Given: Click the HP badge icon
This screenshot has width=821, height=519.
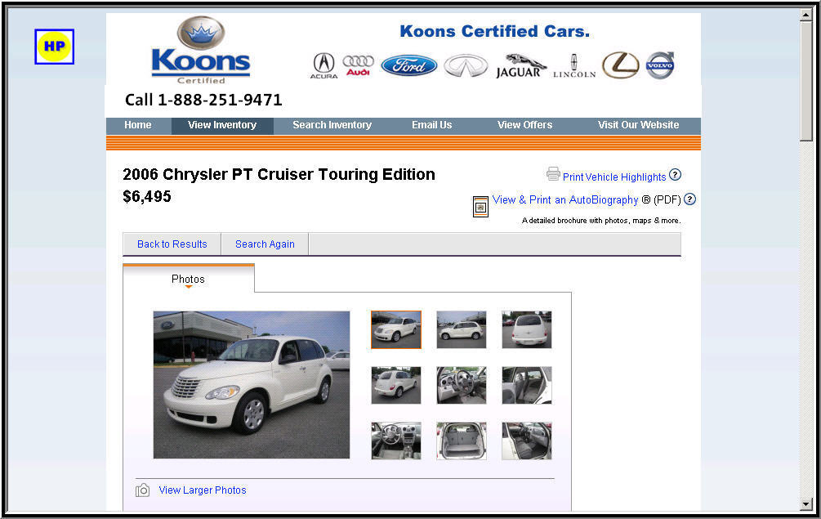Looking at the screenshot, I should 55,47.
